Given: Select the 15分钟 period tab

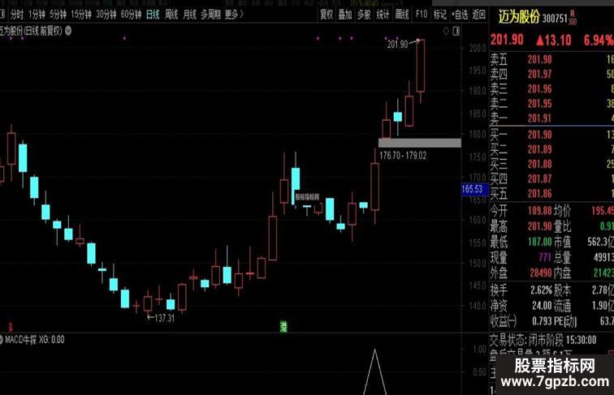Looking at the screenshot, I should tap(81, 15).
